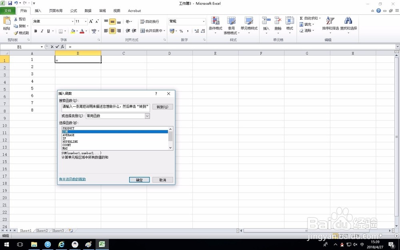Click 自动求和 AutoSum sigma
Viewport: 400px width, 250px height.
308,18
